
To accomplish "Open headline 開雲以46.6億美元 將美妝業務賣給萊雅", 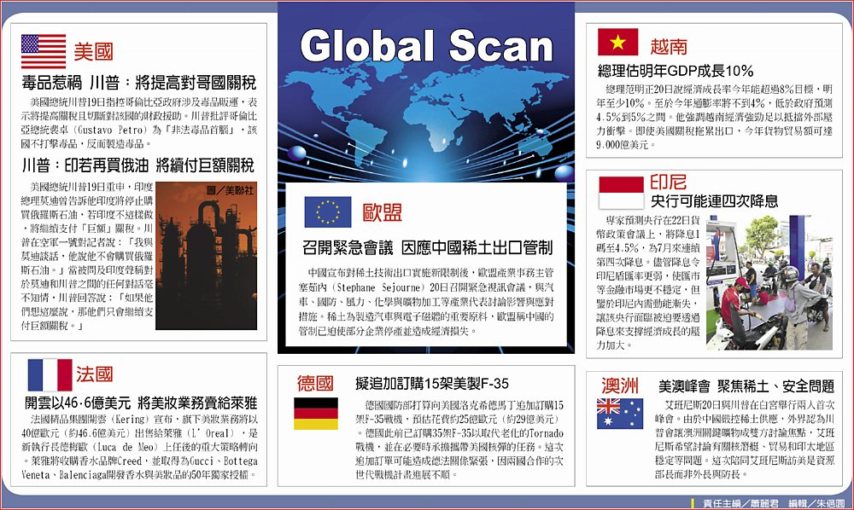I will coord(141,402).
